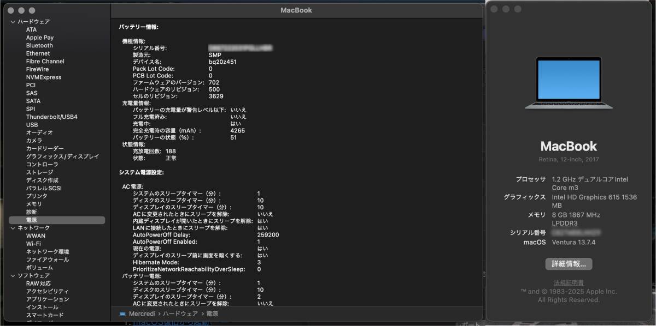Image resolution: width=656 pixels, height=326 pixels.
Task: Click ハードウェア in the bottom path bar
Action: [179, 314]
